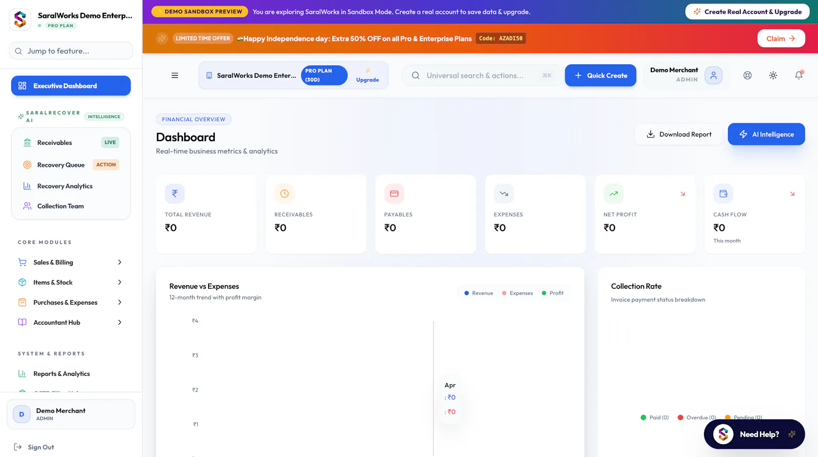Viewport: 818px width, 457px height.
Task: Click the LIMITED TIME OFFER label
Action: coord(203,38)
